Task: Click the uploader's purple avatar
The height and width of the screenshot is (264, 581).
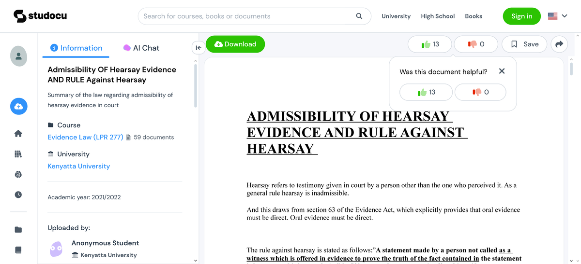Action: [56, 249]
